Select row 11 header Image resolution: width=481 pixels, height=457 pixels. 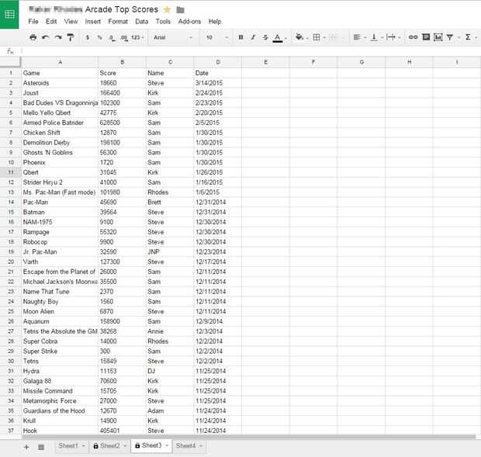pos(10,172)
